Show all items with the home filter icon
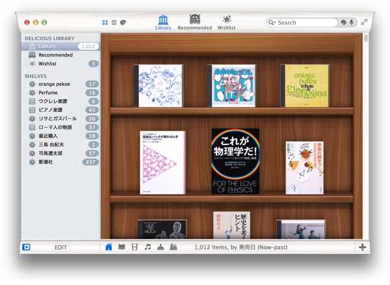 tap(109, 247)
